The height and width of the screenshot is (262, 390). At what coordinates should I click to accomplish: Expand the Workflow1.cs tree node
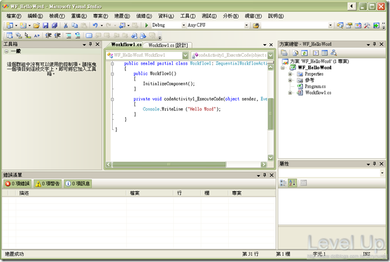point(290,93)
